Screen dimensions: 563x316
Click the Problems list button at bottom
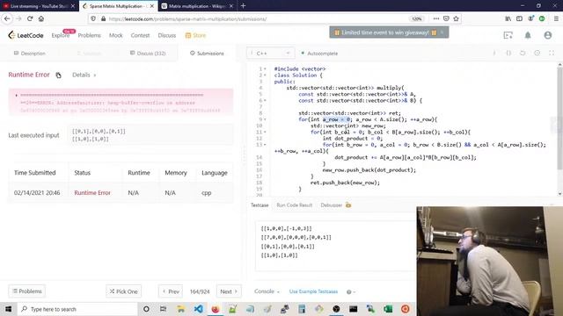click(x=27, y=291)
